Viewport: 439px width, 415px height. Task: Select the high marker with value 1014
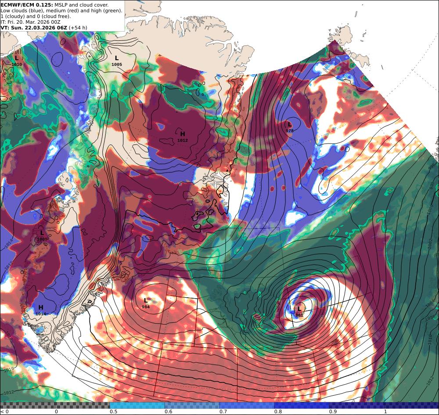click(x=41, y=310)
